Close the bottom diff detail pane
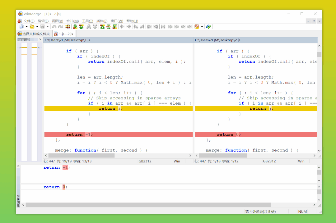Screen dimensions: 336x223 [x=18, y=166]
